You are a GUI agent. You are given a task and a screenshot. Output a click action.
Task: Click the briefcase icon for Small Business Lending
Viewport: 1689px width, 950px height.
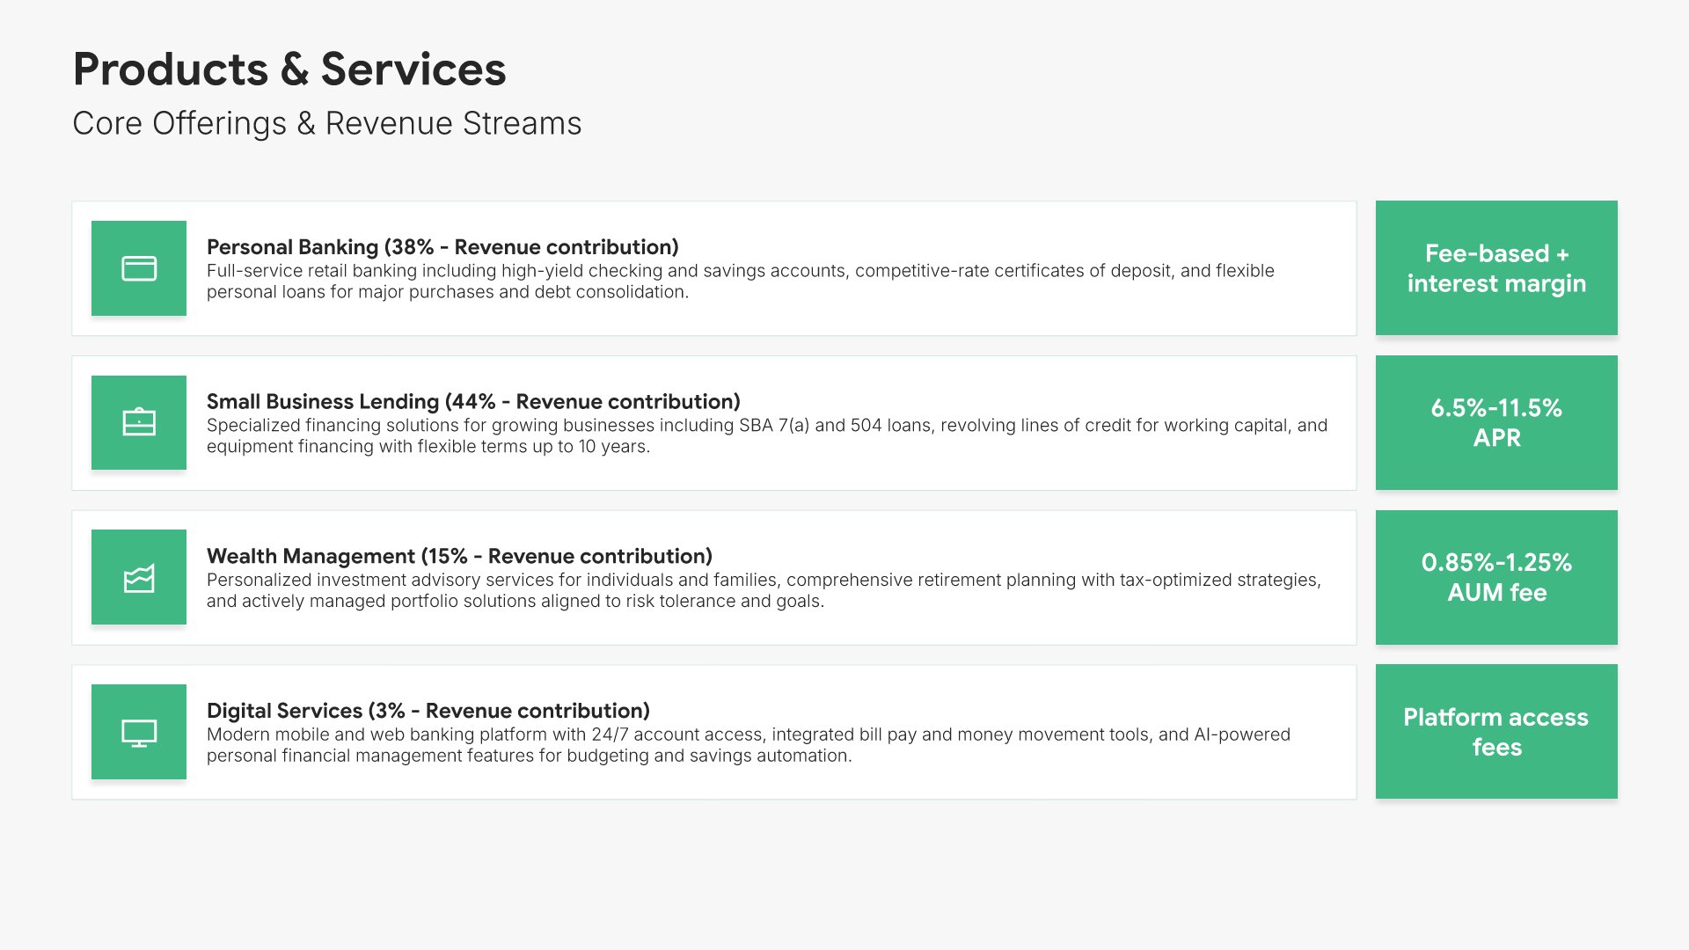click(139, 423)
